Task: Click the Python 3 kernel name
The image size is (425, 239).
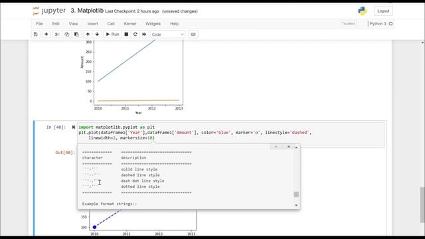Action: (378, 24)
